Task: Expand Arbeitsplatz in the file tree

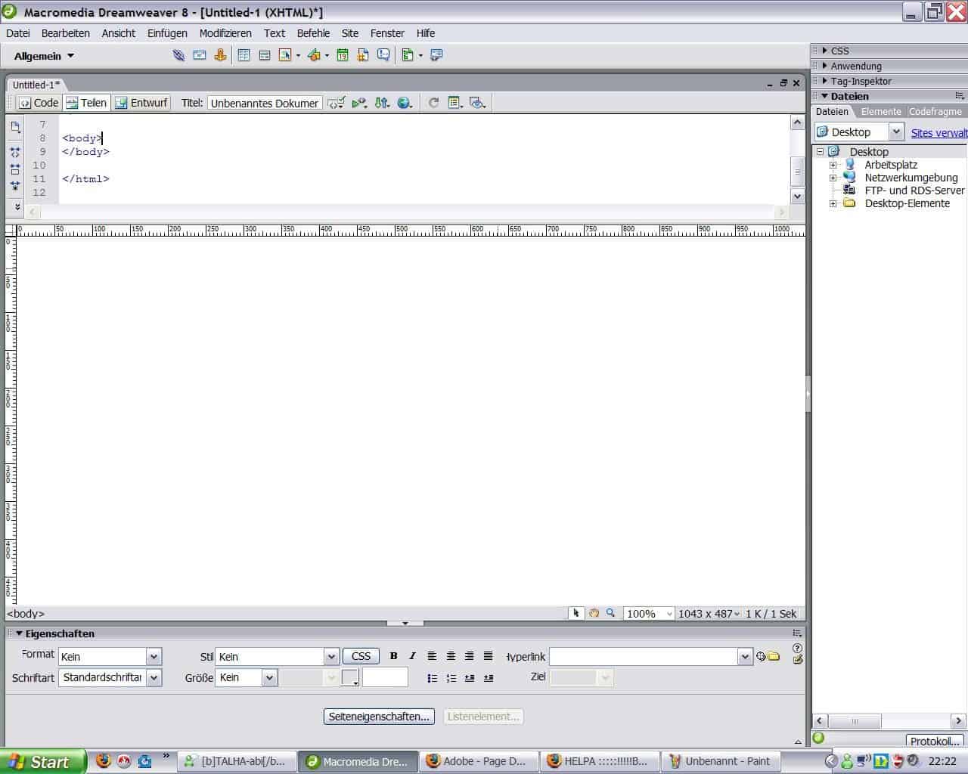Action: [833, 165]
